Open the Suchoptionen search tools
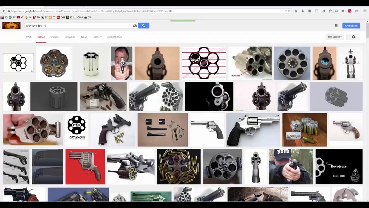Image resolution: width=369 pixels, height=208 pixels. (x=114, y=37)
